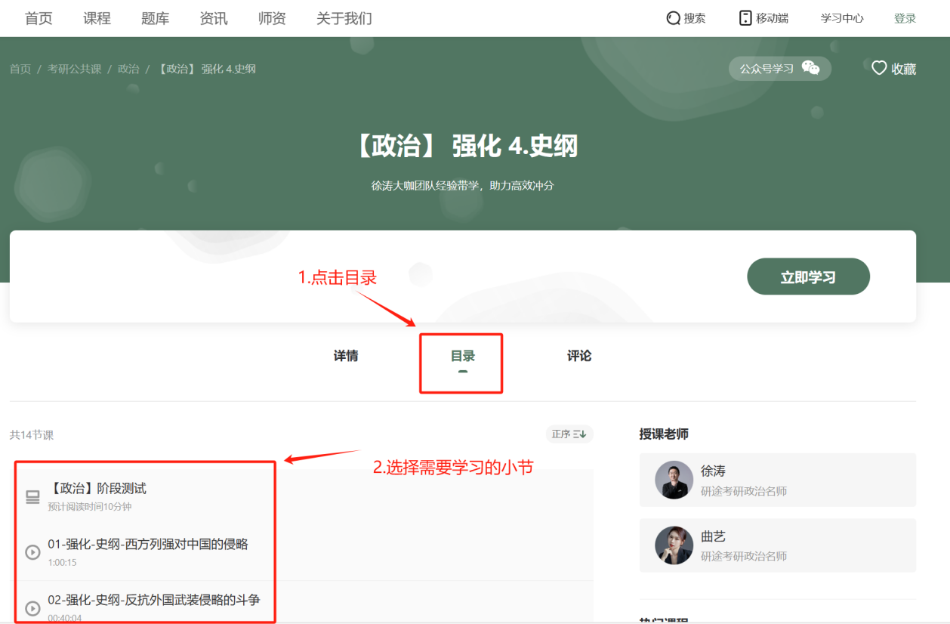Click the search magnifier icon
The height and width of the screenshot is (624, 950).
pyautogui.click(x=674, y=18)
